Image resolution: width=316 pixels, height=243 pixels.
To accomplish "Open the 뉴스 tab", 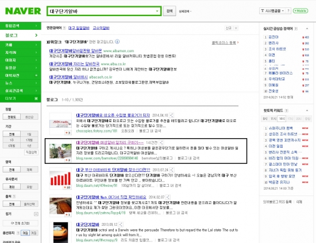I will coord(20,83).
